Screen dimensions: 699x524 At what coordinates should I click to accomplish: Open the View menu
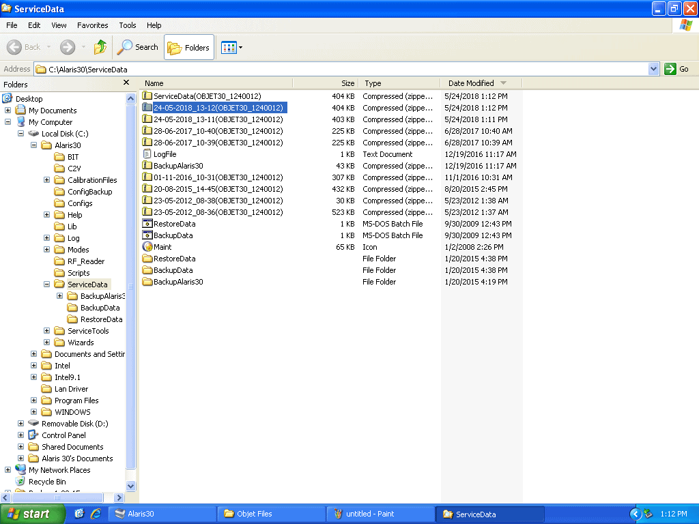tap(59, 25)
